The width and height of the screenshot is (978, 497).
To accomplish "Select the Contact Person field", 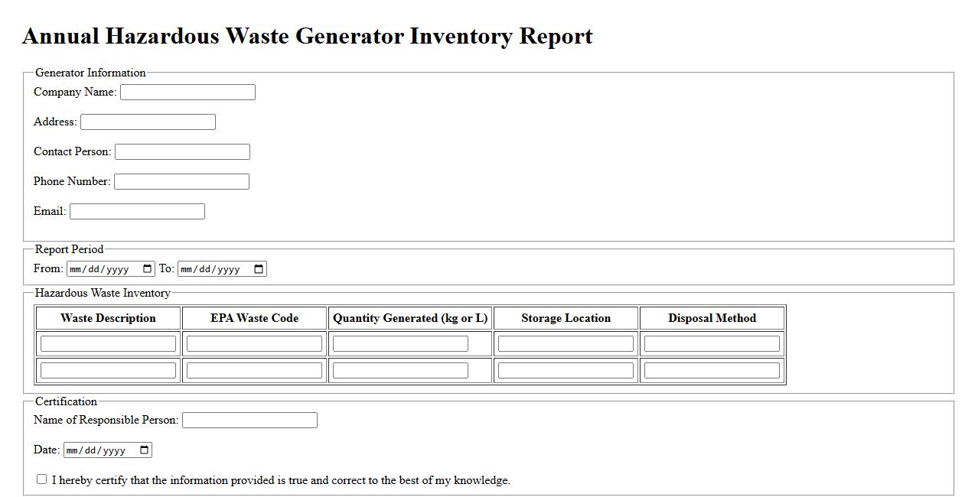I will tap(182, 152).
